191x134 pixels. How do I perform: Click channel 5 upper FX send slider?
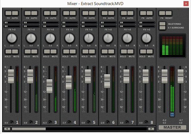point(89,23)
